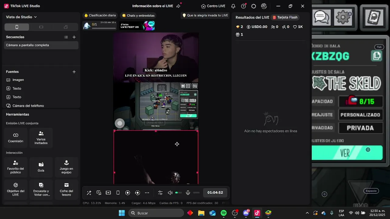Image resolution: width=390 pixels, height=219 pixels.
Task: Click the round grey button on preview
Action: click(120, 123)
